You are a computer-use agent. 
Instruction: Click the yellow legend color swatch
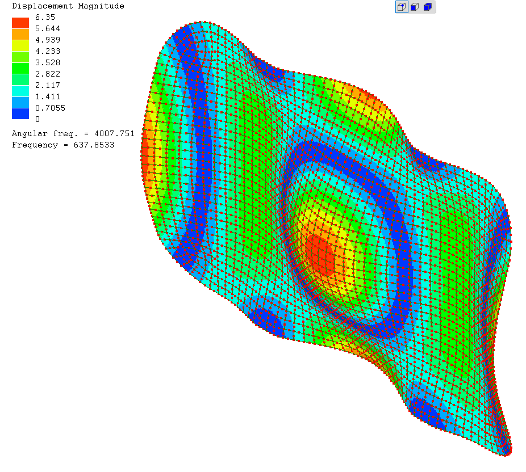point(20,46)
